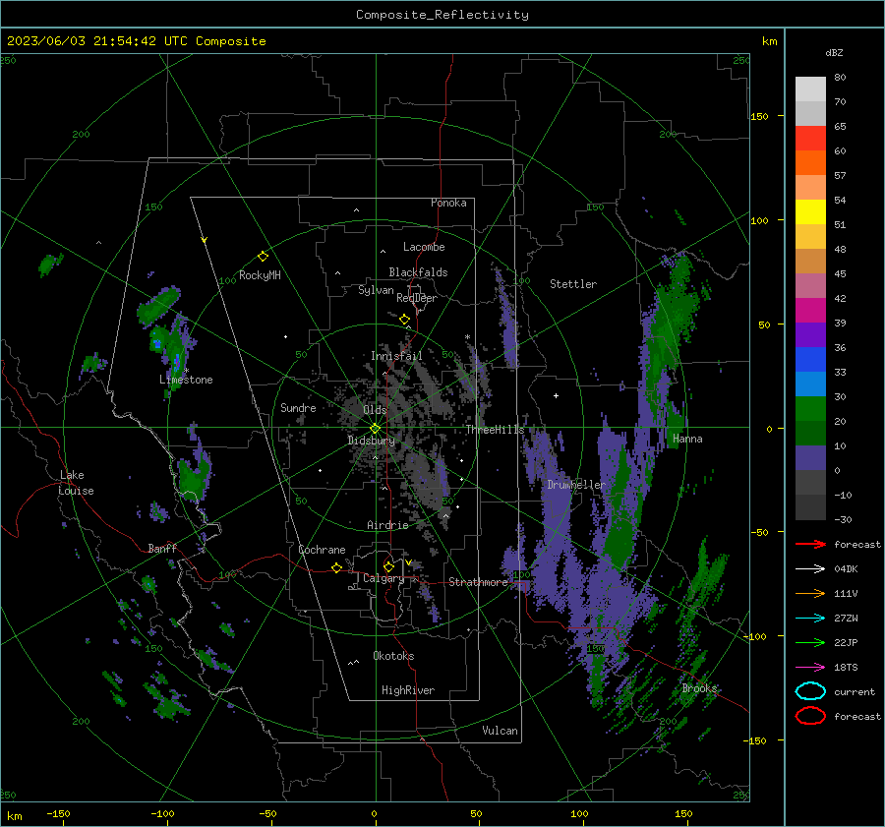This screenshot has width=885, height=827.
Task: Click the Hanna city label
Action: [687, 439]
